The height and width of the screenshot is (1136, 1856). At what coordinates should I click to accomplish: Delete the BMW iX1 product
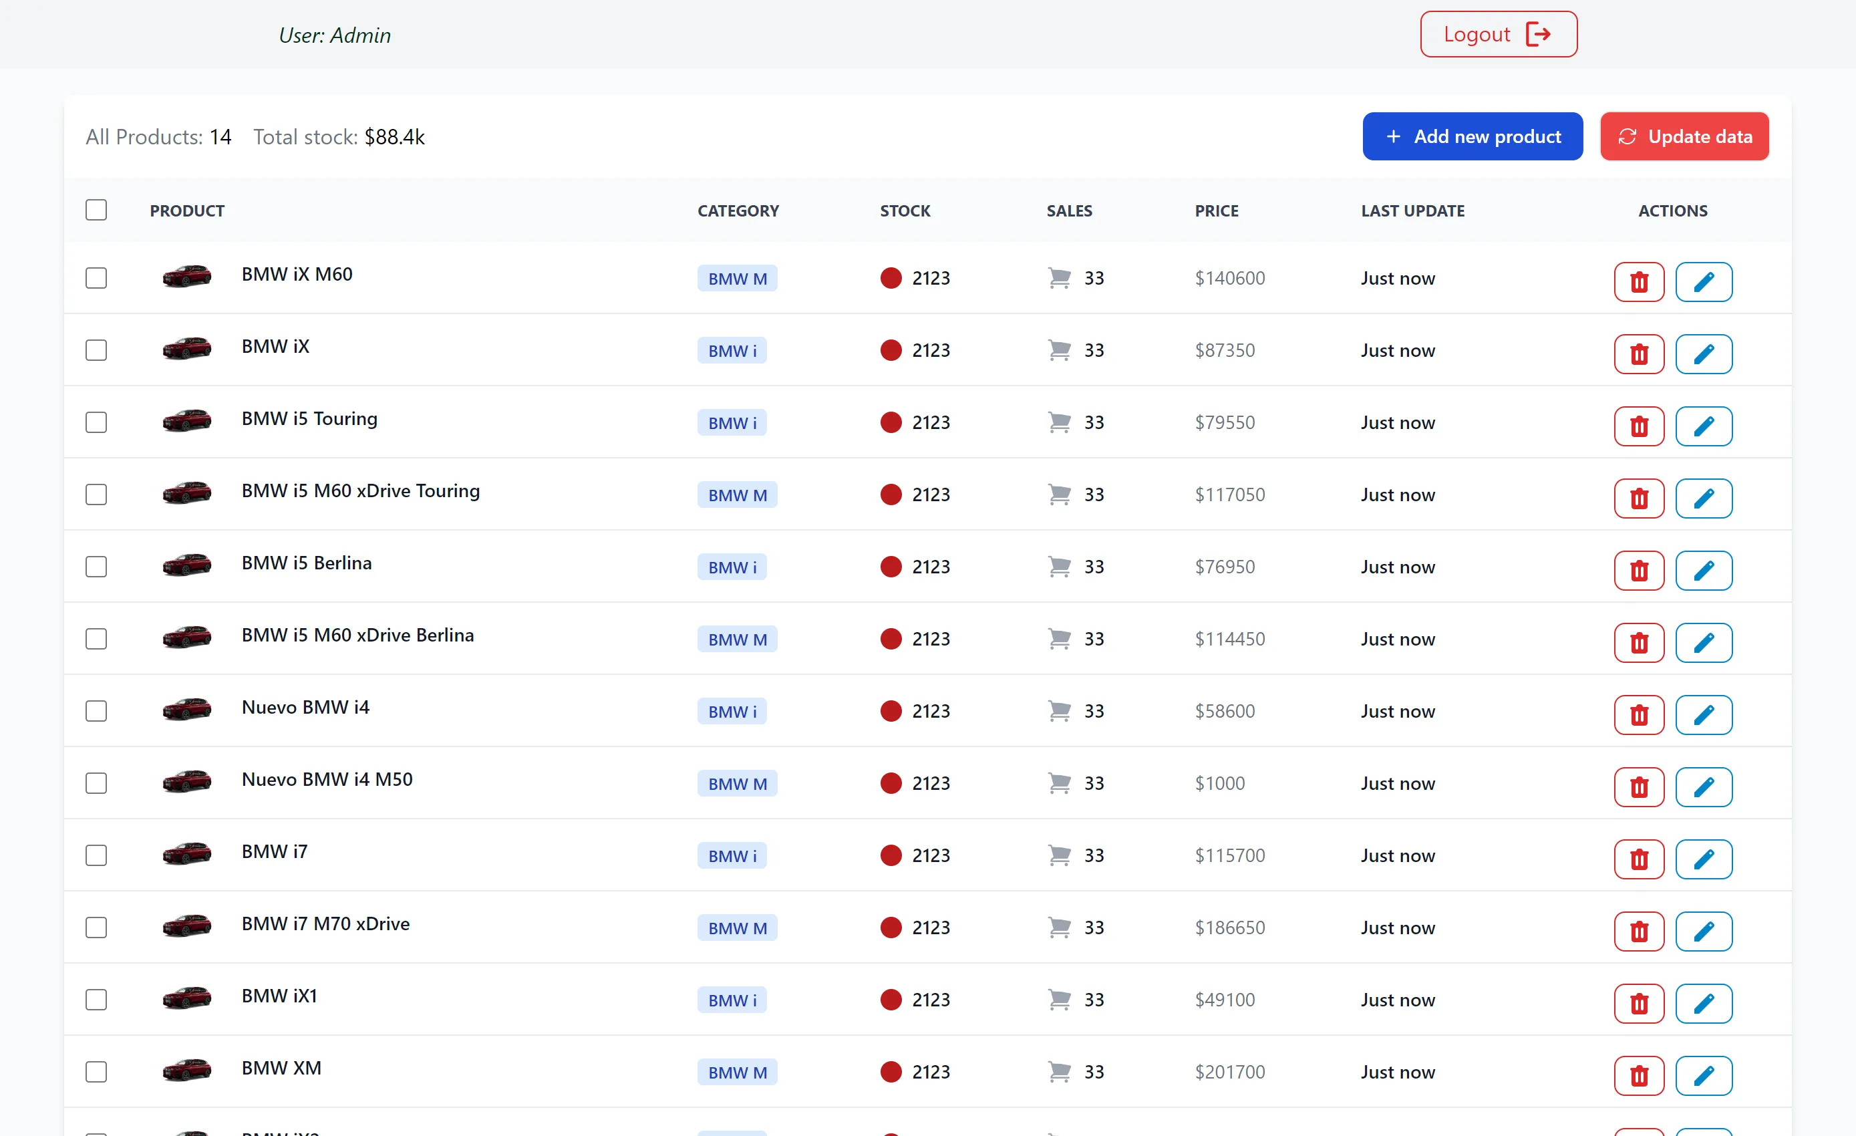click(1639, 1005)
